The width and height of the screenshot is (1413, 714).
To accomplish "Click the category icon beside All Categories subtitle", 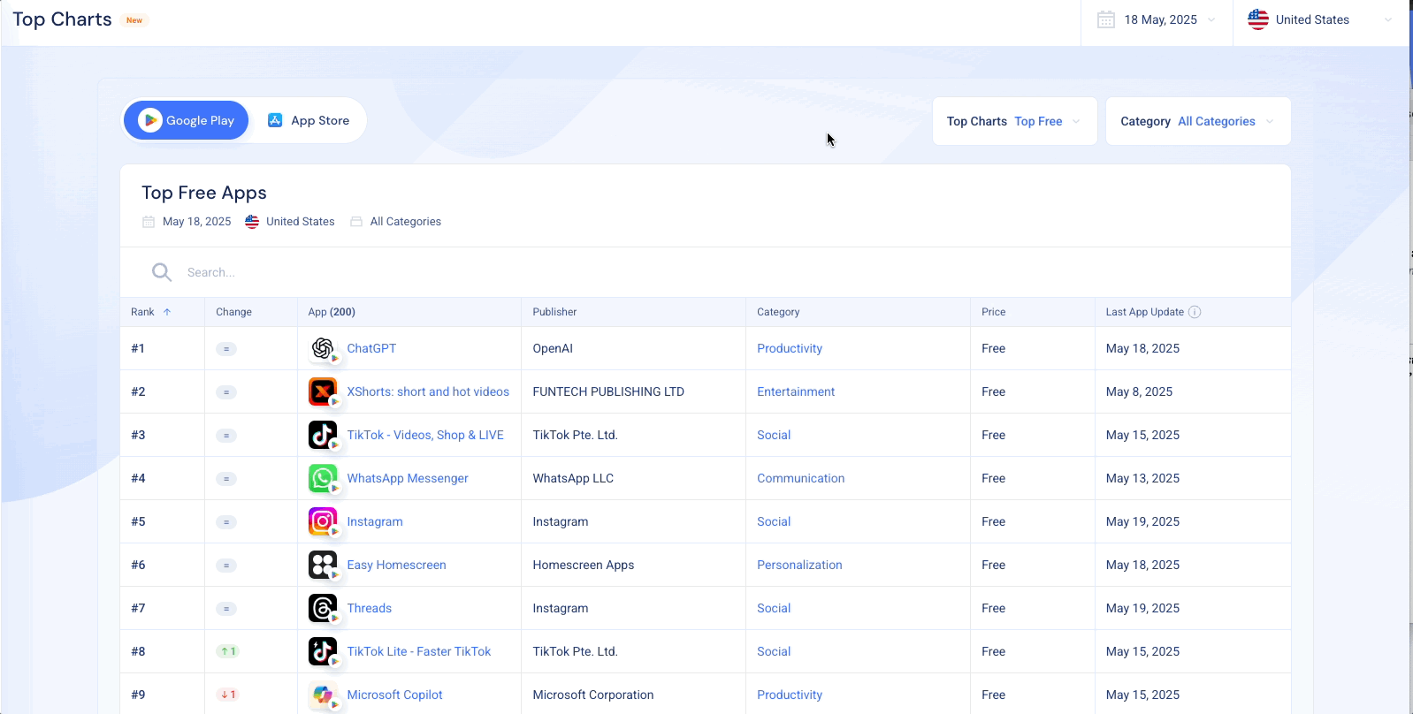I will tap(356, 222).
